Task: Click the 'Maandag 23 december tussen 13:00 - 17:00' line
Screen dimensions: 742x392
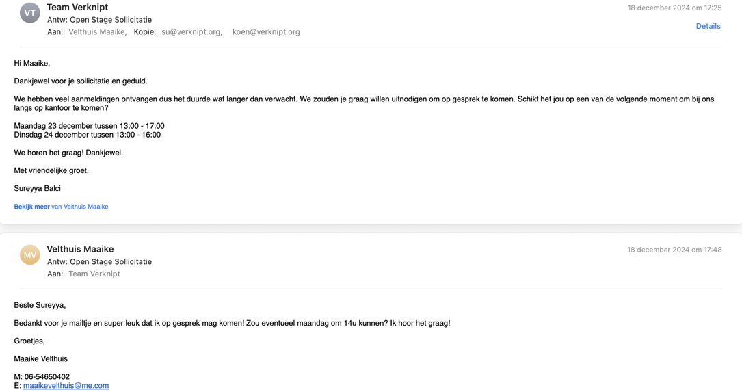Action: pyautogui.click(x=89, y=125)
